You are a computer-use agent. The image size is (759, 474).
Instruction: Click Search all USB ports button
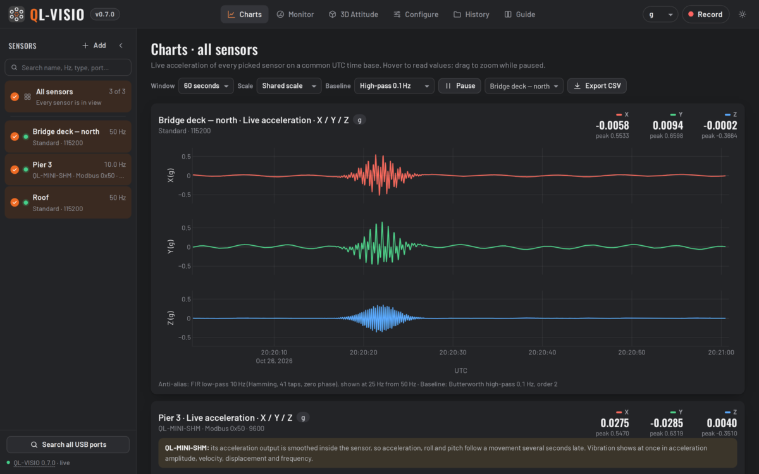click(x=68, y=444)
